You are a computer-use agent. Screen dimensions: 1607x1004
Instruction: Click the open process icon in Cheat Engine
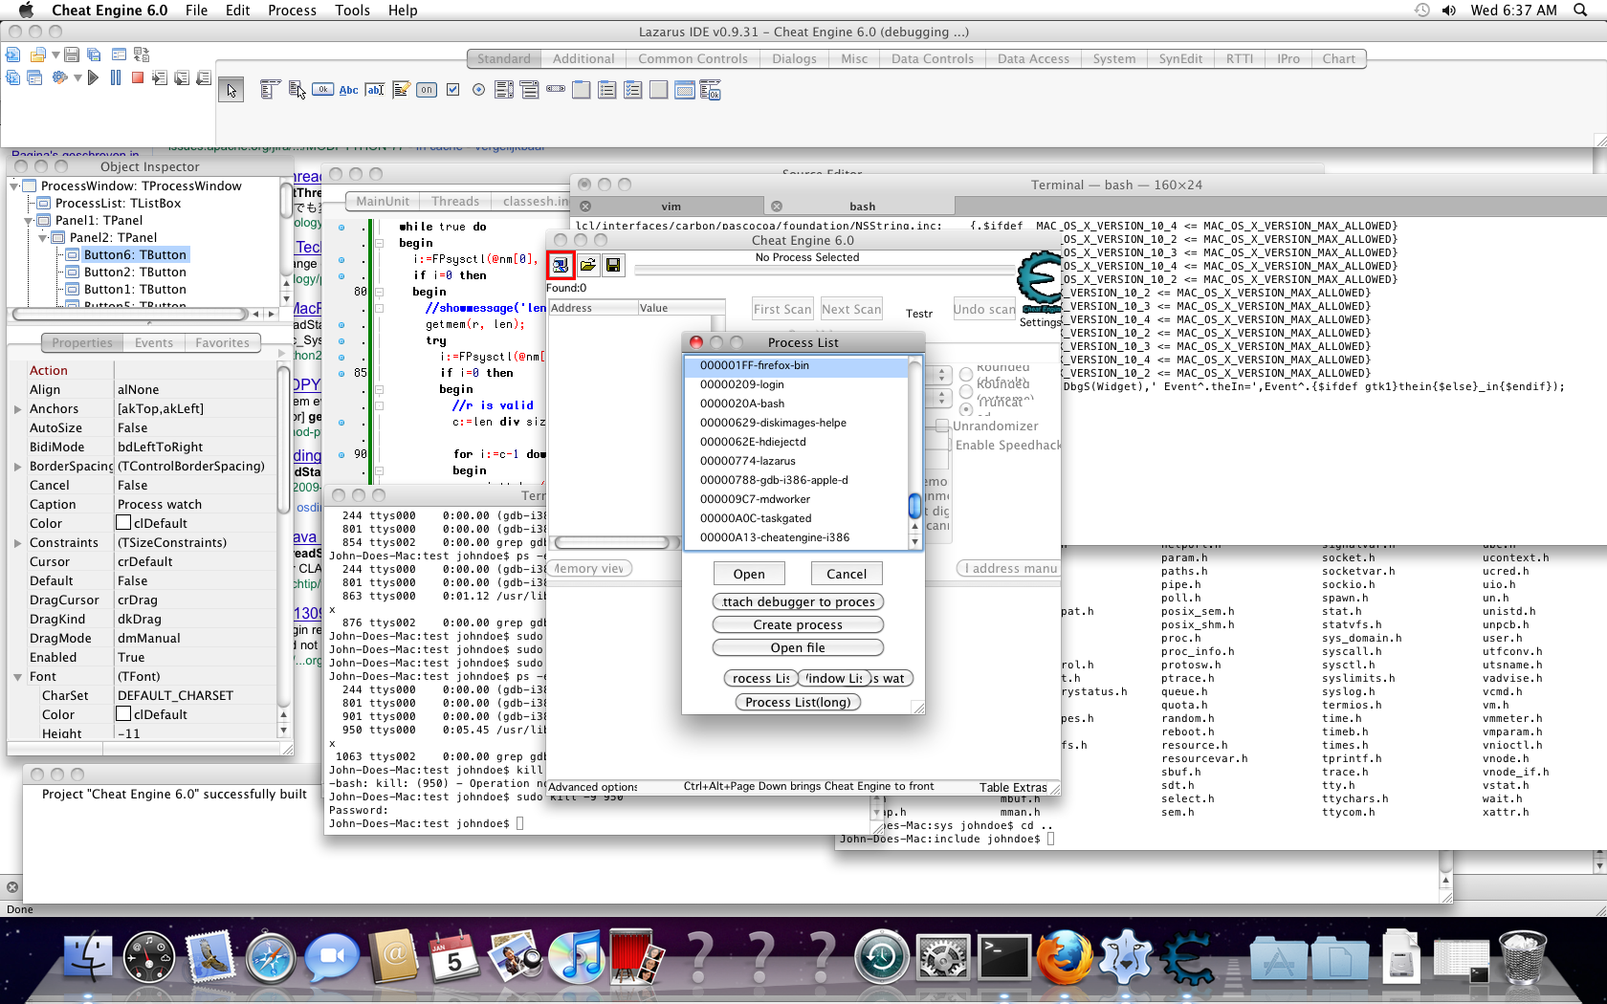tap(561, 265)
